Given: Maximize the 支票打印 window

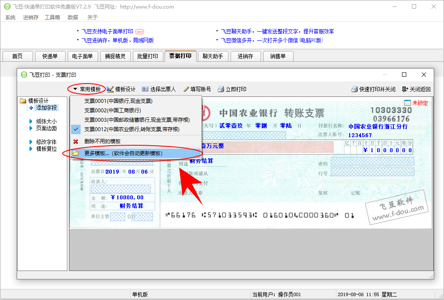Looking at the screenshot, I should [404, 75].
